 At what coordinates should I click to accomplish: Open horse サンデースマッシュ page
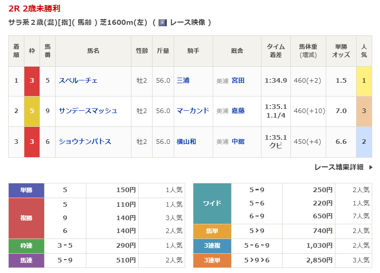coord(88,111)
